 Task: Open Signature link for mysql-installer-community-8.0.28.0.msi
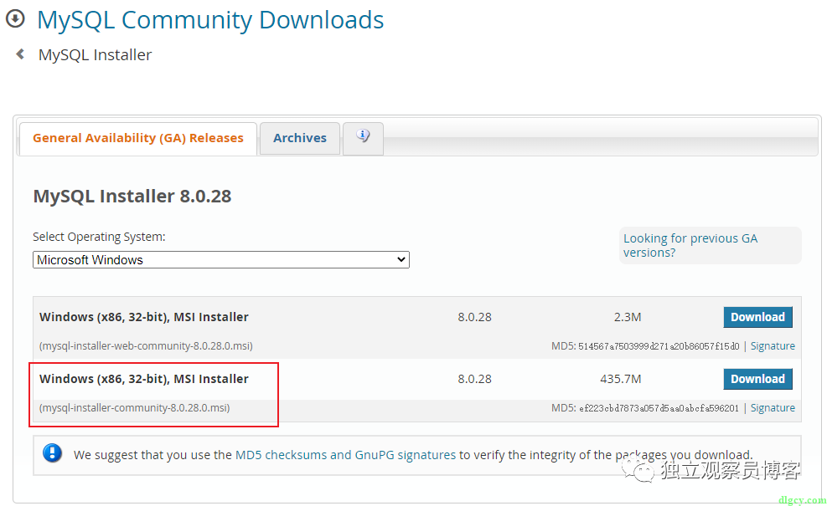[x=773, y=407]
